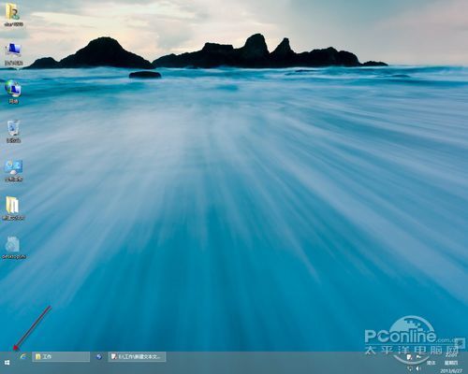
Task: Open the Windows Start button
Action: [x=7, y=363]
